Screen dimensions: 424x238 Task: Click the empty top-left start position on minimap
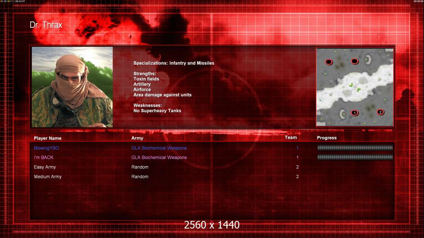329,62
